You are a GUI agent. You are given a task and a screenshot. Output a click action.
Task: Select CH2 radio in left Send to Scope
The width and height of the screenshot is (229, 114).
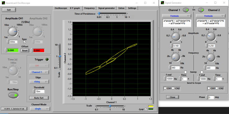pos(173,88)
